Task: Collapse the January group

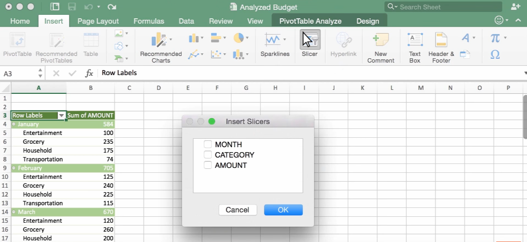Action: 14,124
